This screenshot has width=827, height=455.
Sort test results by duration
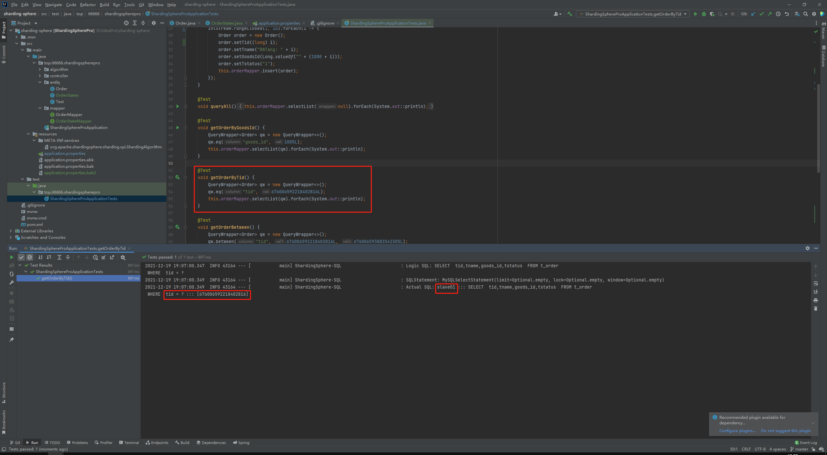[x=49, y=257]
